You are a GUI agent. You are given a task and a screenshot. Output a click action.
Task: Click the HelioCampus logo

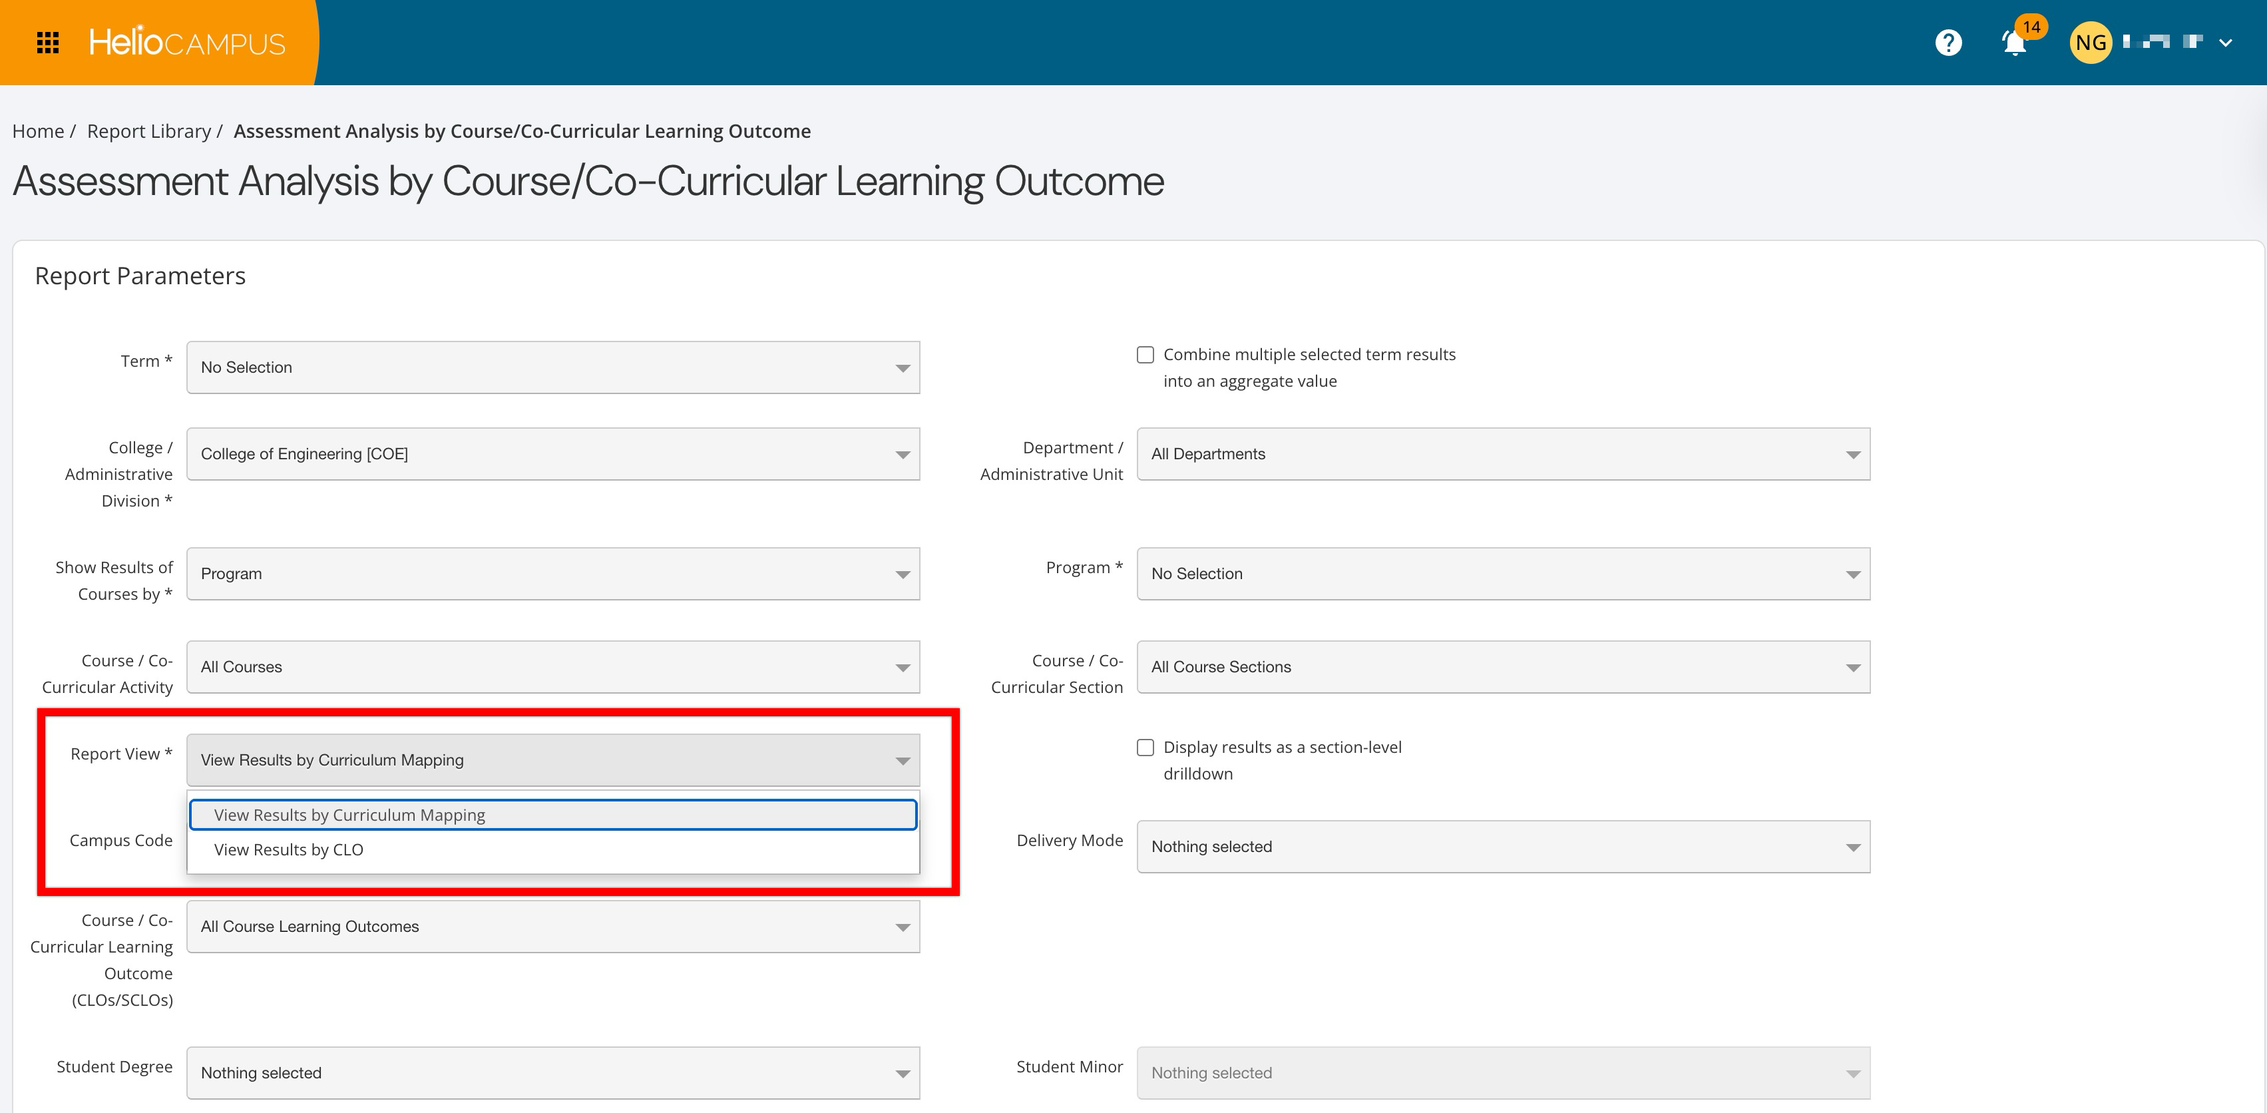coord(186,42)
